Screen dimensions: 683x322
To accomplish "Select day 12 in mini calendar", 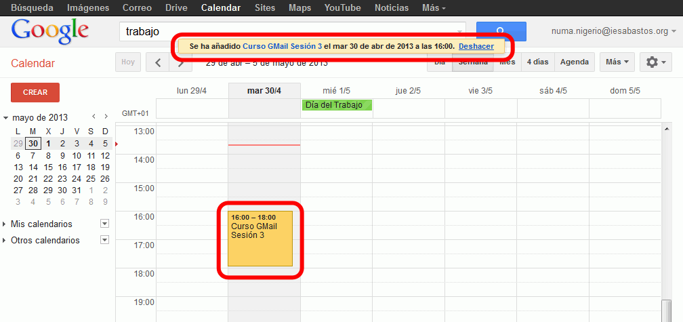I will pyautogui.click(x=105, y=155).
